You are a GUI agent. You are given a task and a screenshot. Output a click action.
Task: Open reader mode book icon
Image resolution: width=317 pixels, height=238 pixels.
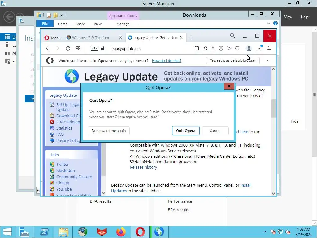[x=197, y=48]
